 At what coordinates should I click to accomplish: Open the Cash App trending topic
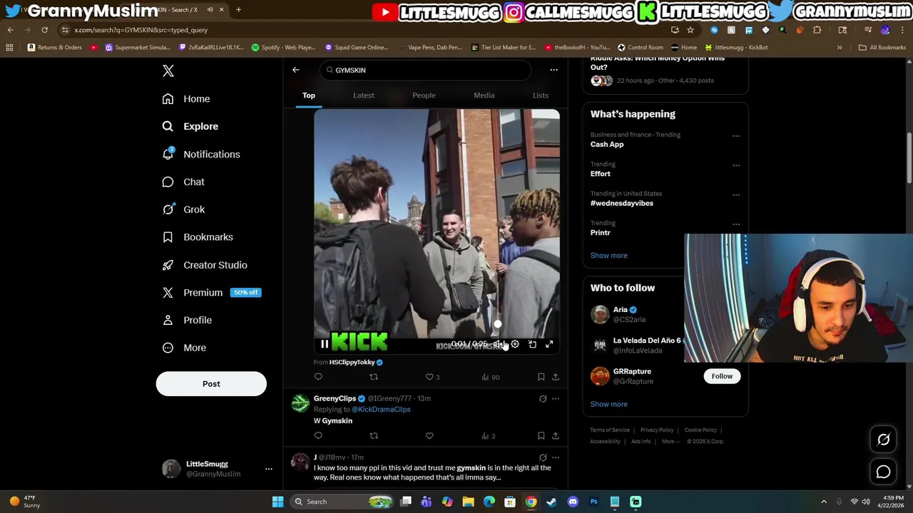tap(607, 145)
